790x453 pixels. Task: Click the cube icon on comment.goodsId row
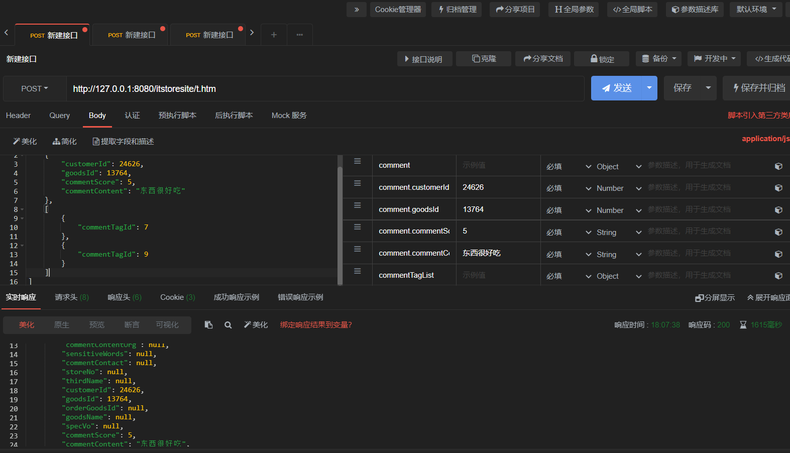tap(778, 210)
